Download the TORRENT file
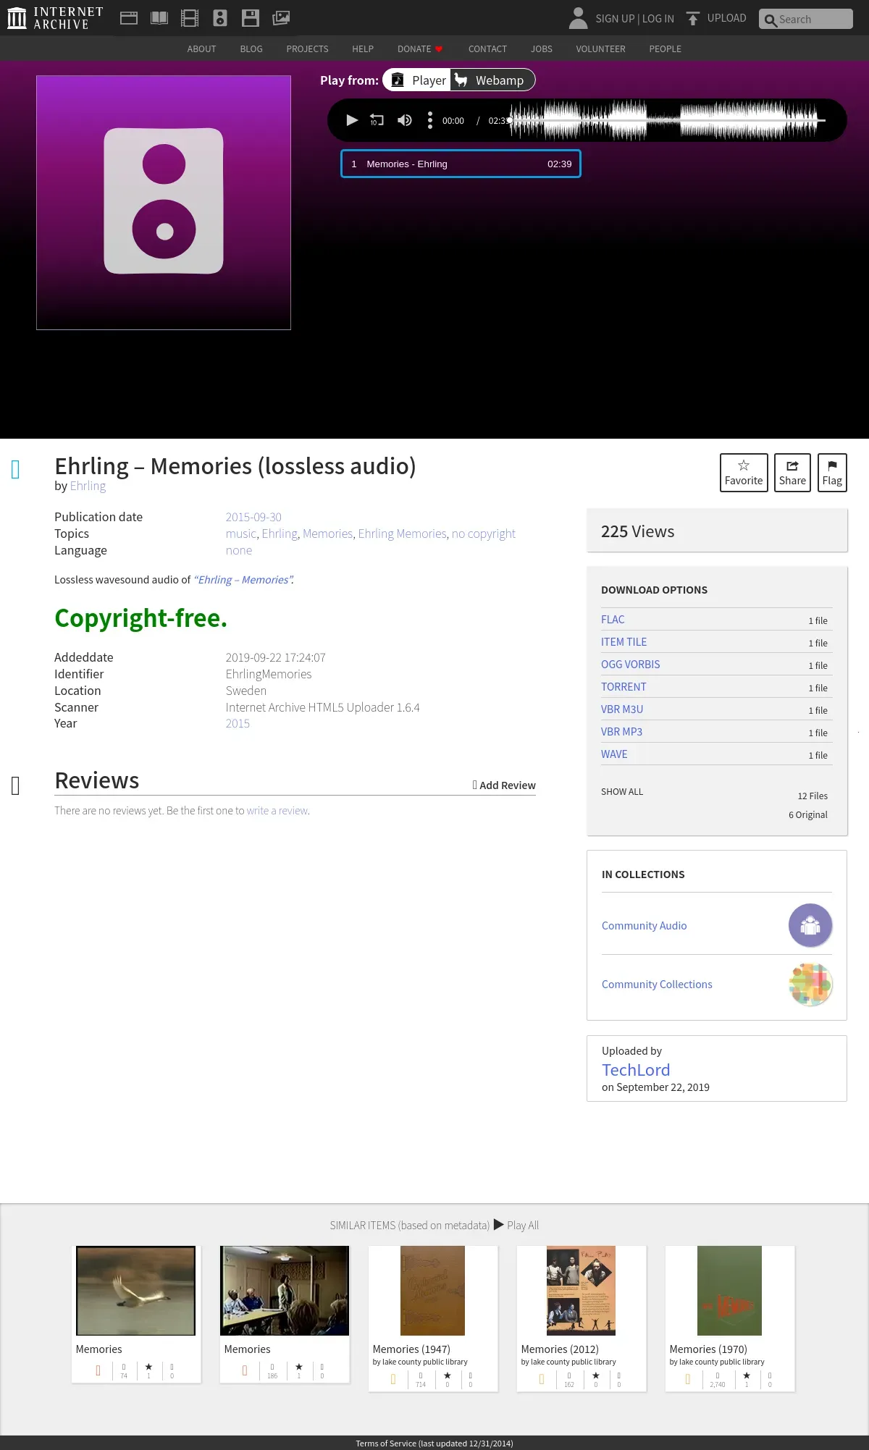 click(x=624, y=687)
